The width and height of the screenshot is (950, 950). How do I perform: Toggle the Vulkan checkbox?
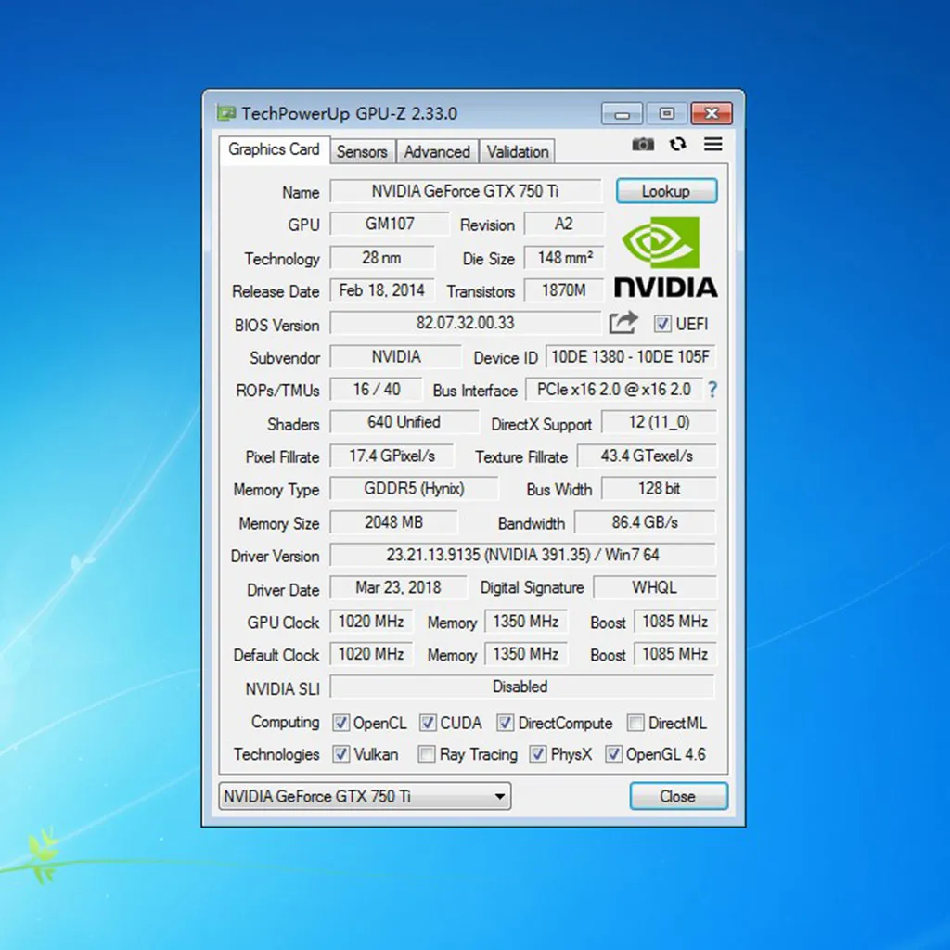341,754
